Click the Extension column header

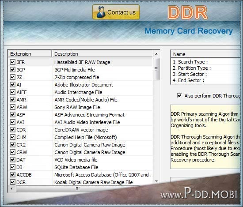[x=30, y=54]
